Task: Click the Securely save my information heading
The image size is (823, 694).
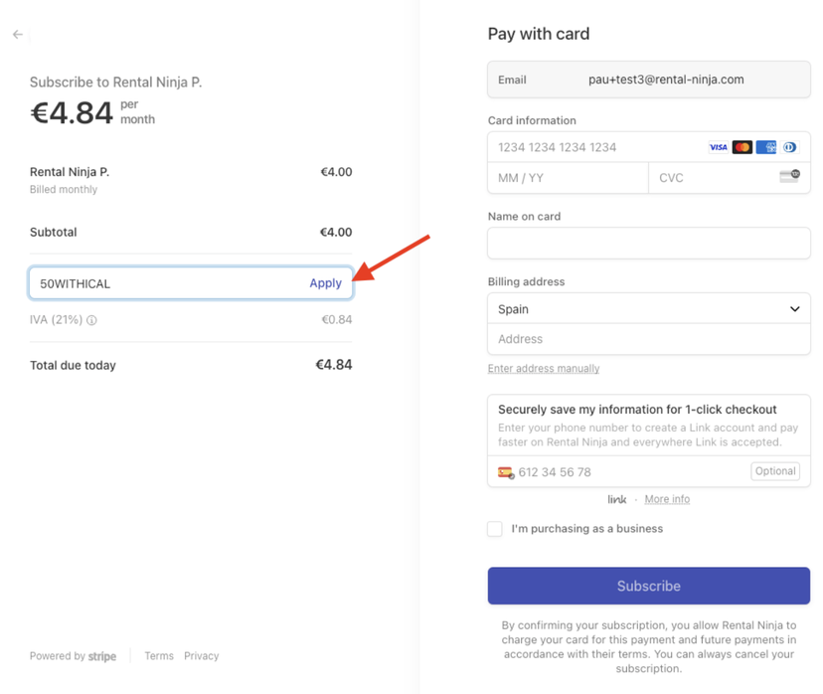Action: pos(637,410)
